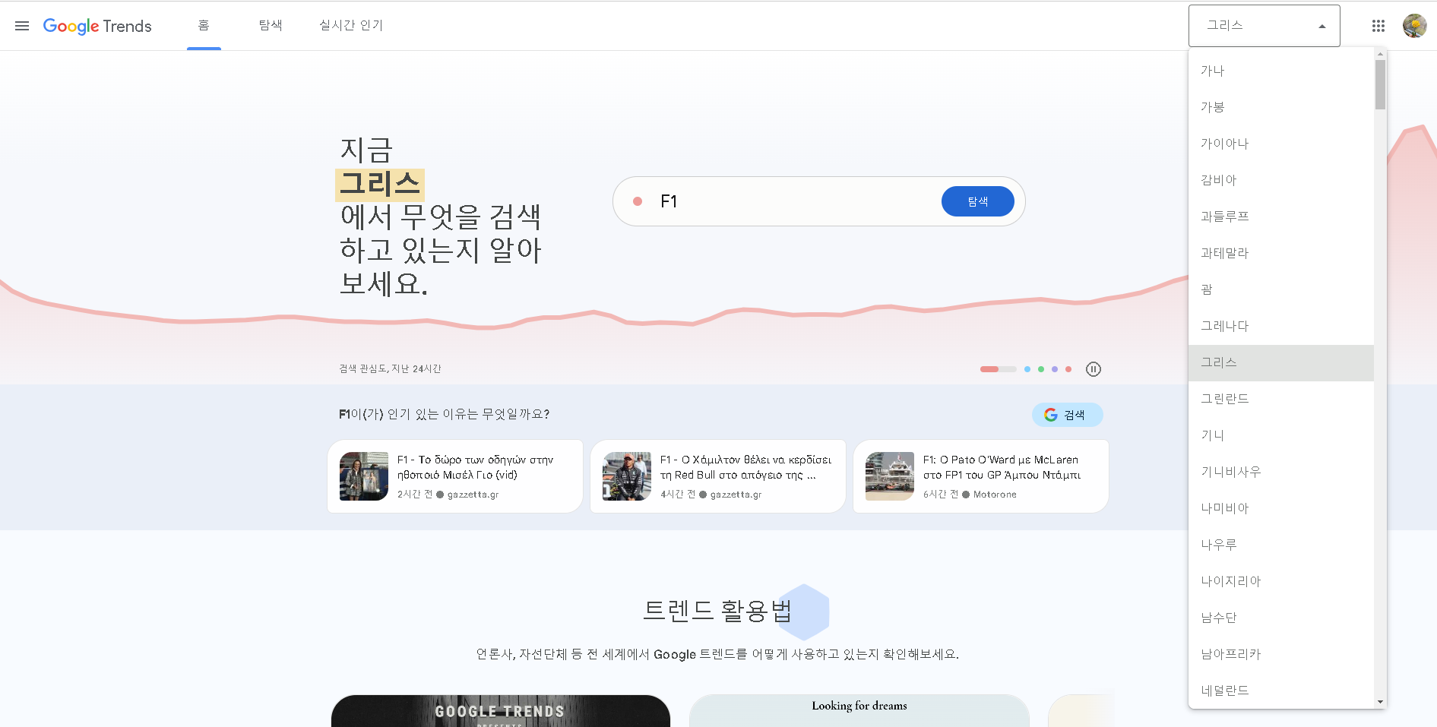Open the Pato O'Ward McLaren article

click(x=981, y=476)
